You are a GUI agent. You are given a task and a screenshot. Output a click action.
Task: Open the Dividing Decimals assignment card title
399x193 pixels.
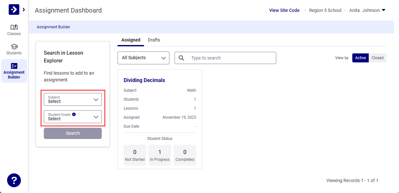(144, 80)
